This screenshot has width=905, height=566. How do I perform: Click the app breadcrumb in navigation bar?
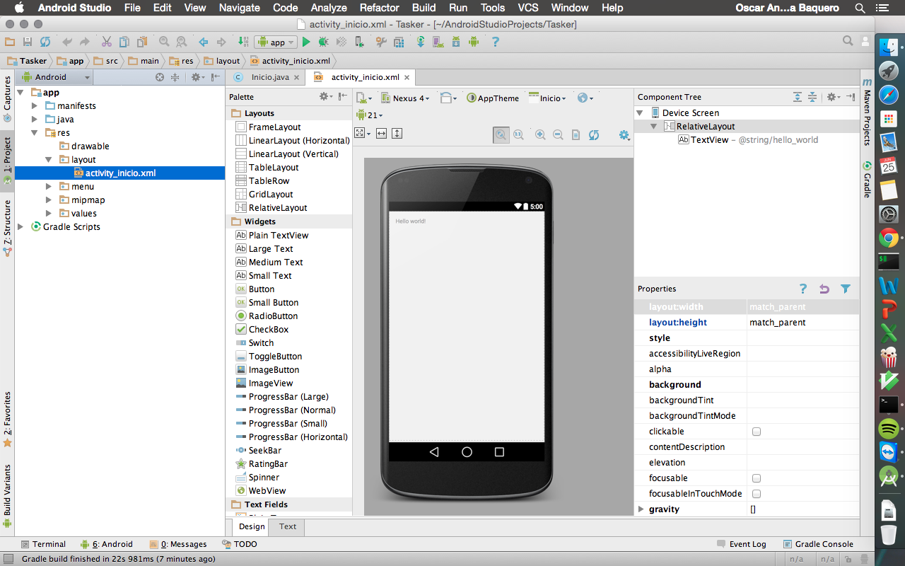(71, 61)
